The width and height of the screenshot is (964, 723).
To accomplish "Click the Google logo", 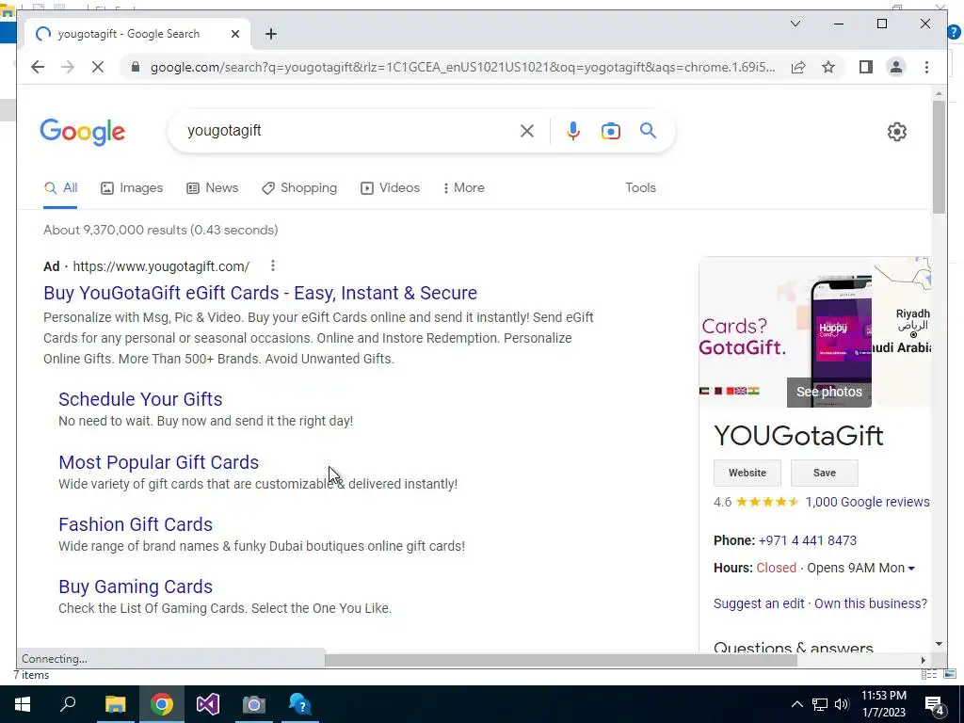I will pyautogui.click(x=83, y=132).
